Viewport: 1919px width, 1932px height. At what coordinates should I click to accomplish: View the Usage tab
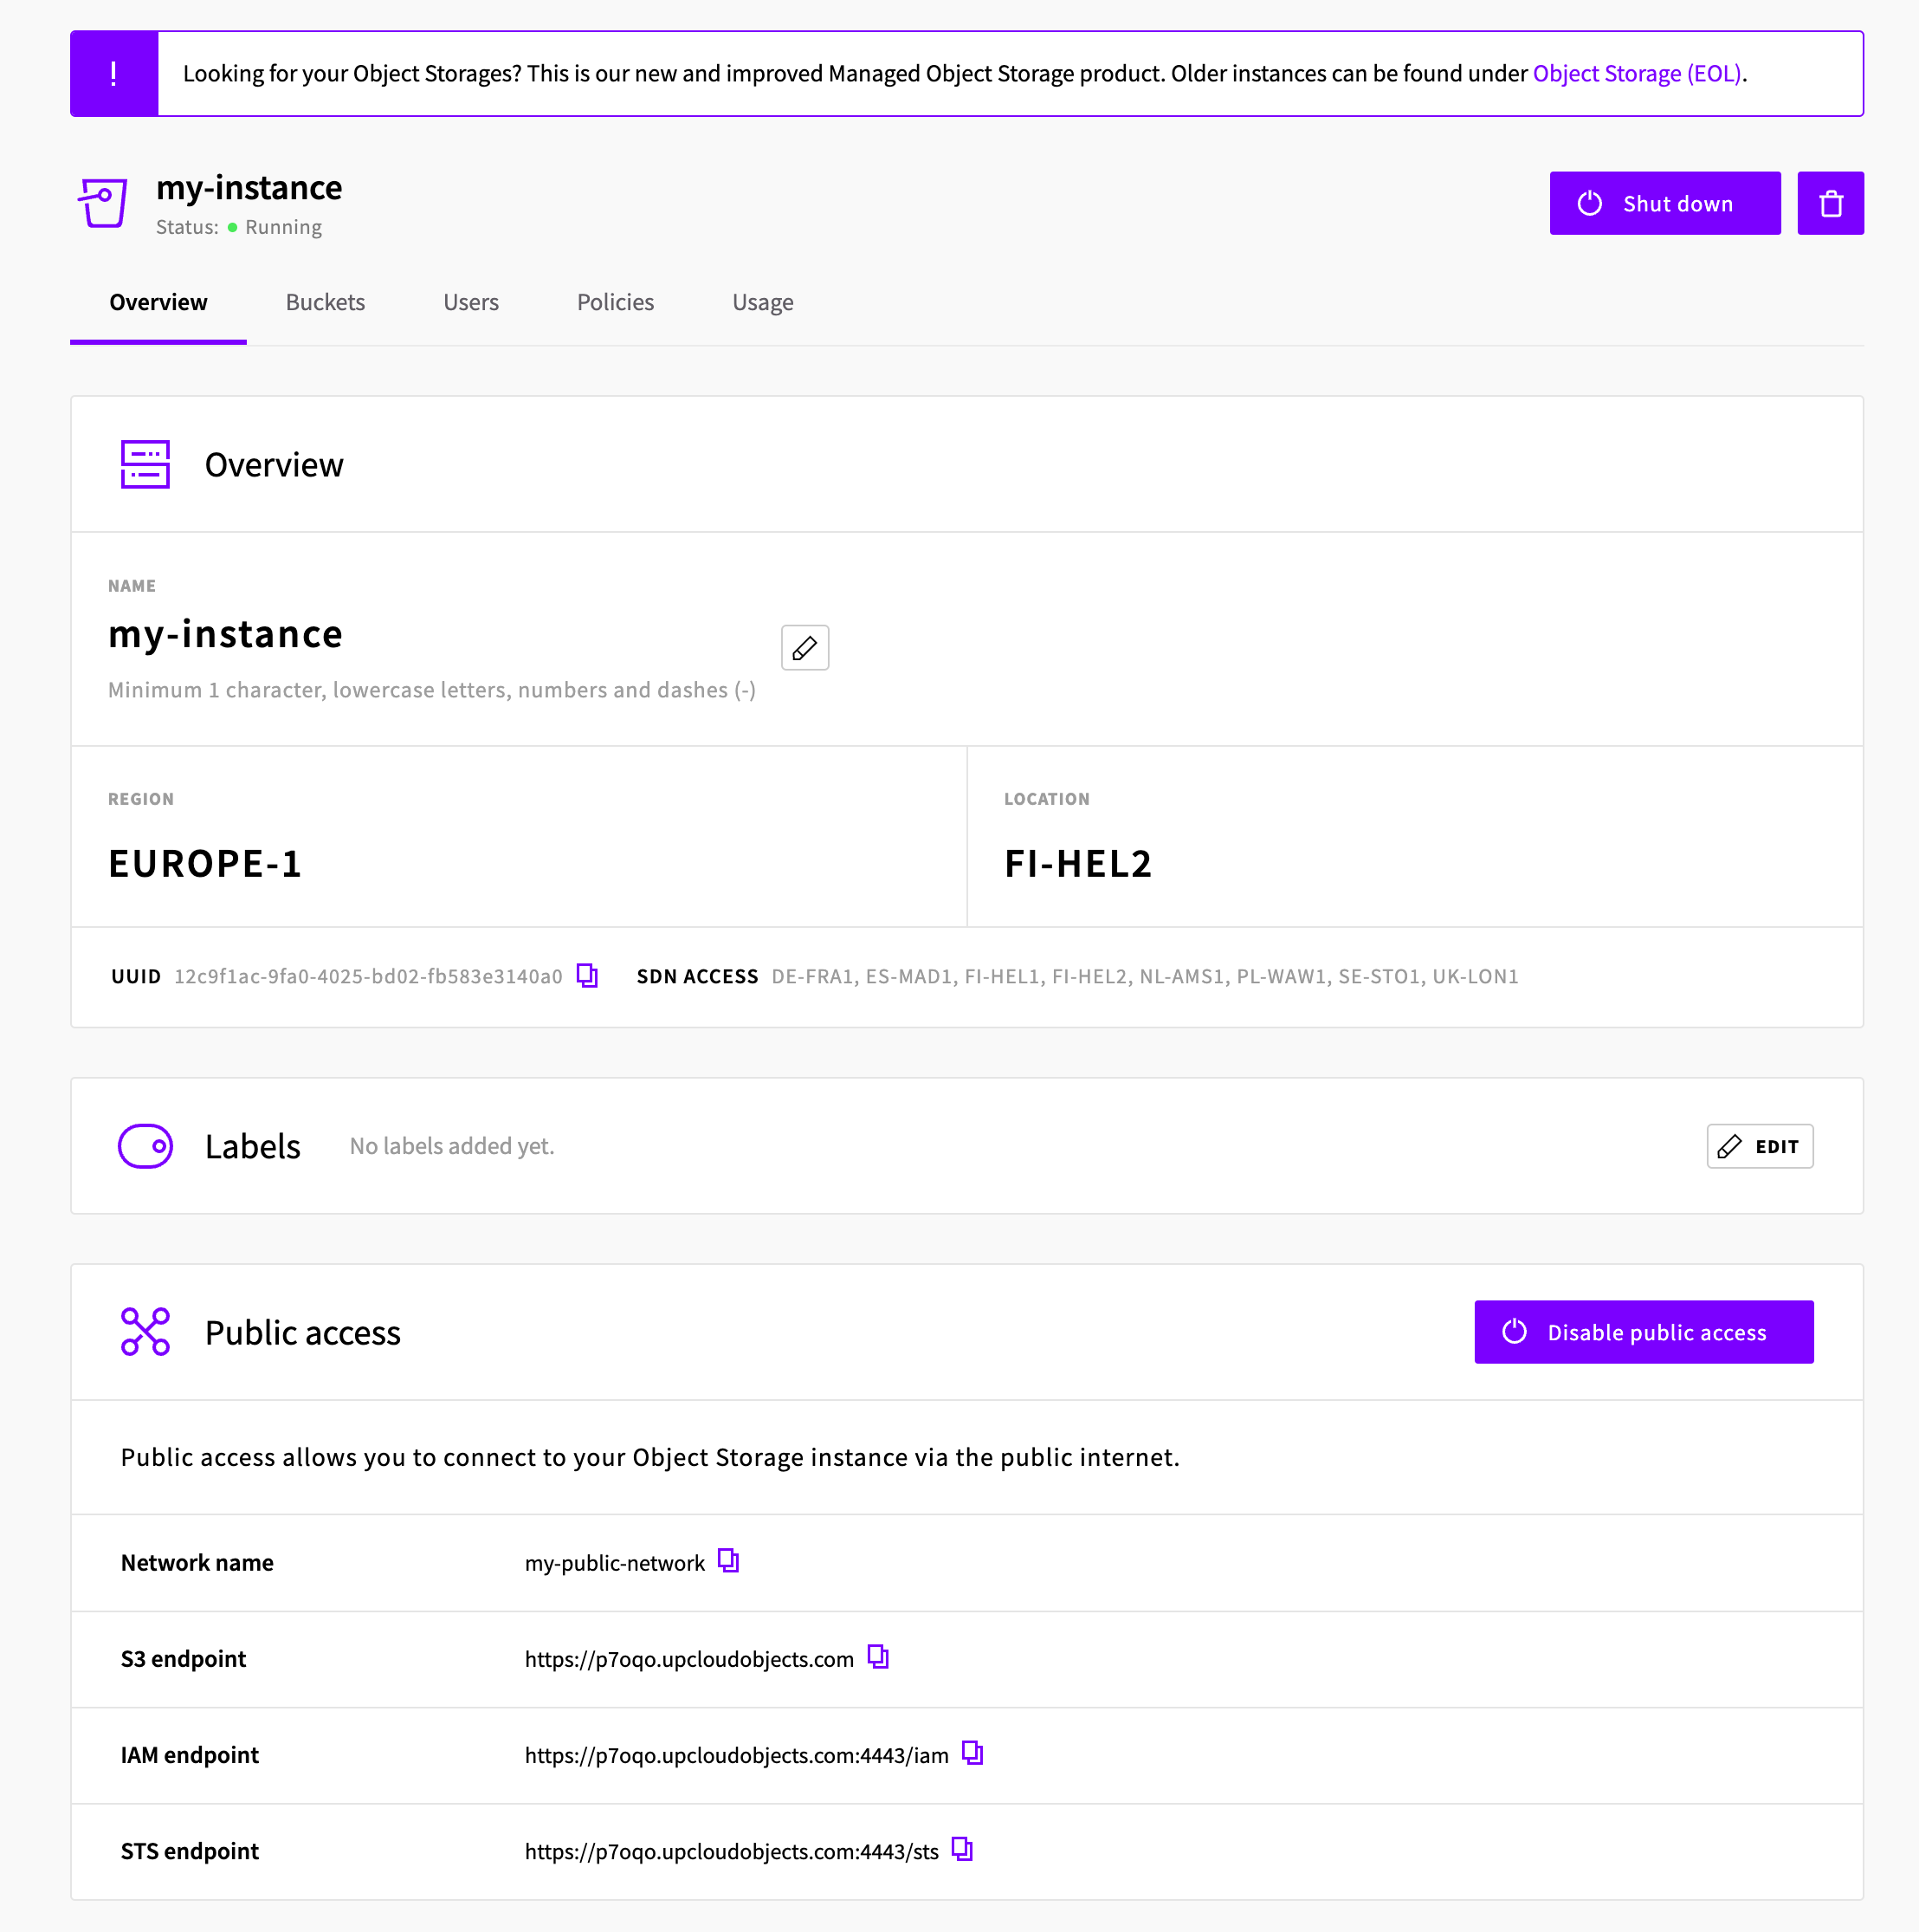(x=763, y=302)
